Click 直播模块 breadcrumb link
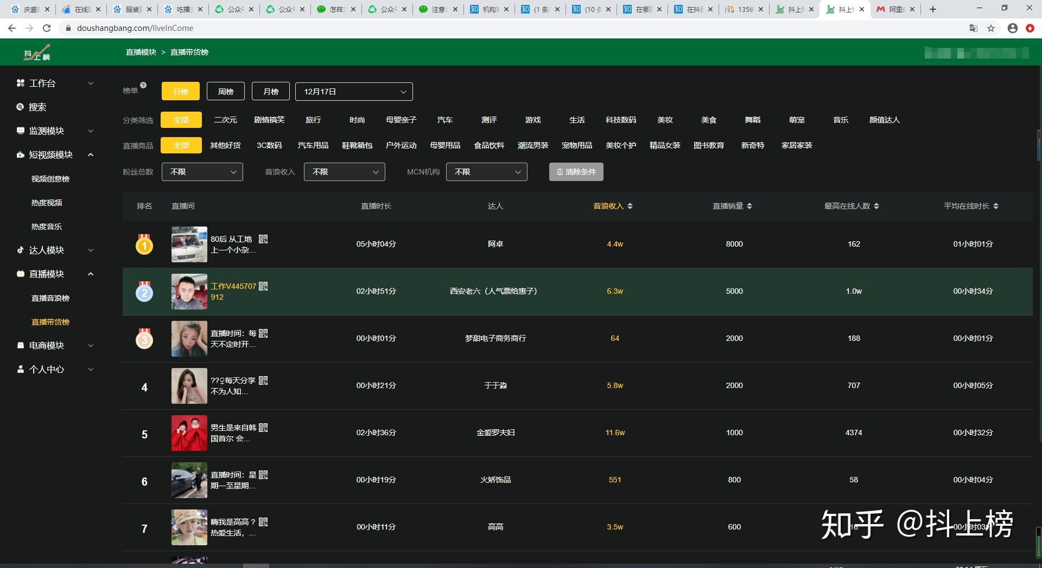The image size is (1042, 568). tap(141, 52)
